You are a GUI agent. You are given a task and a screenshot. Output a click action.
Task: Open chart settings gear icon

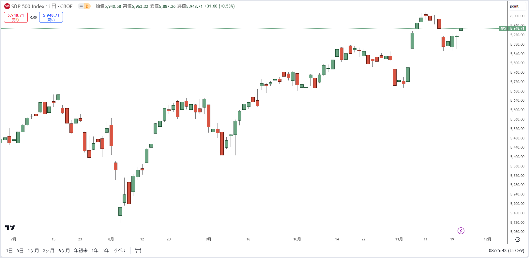518,239
